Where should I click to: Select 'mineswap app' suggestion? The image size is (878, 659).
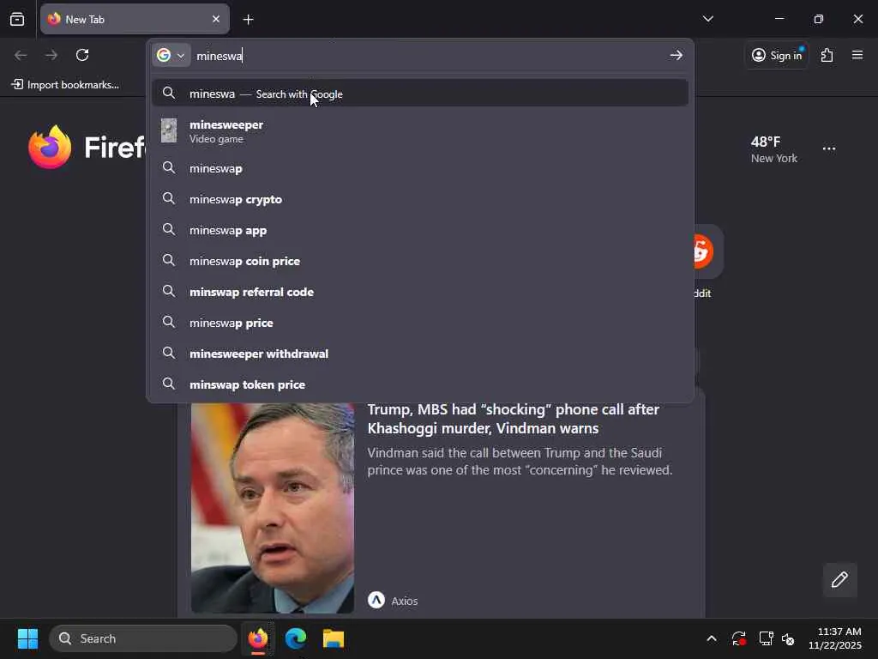point(420,230)
